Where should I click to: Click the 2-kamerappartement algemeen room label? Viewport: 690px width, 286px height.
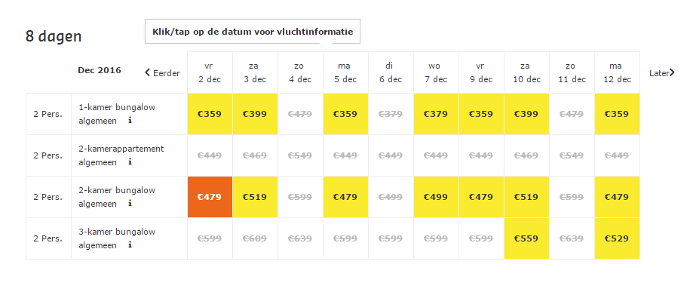point(121,155)
